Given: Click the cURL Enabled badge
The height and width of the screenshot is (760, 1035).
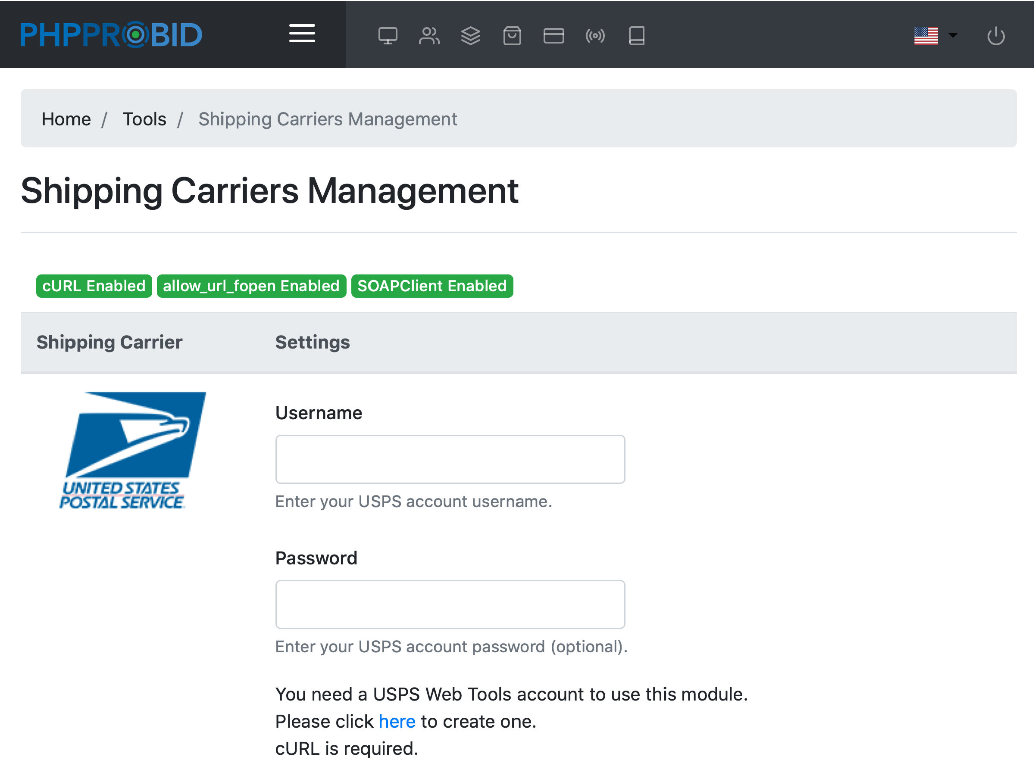Looking at the screenshot, I should (94, 286).
